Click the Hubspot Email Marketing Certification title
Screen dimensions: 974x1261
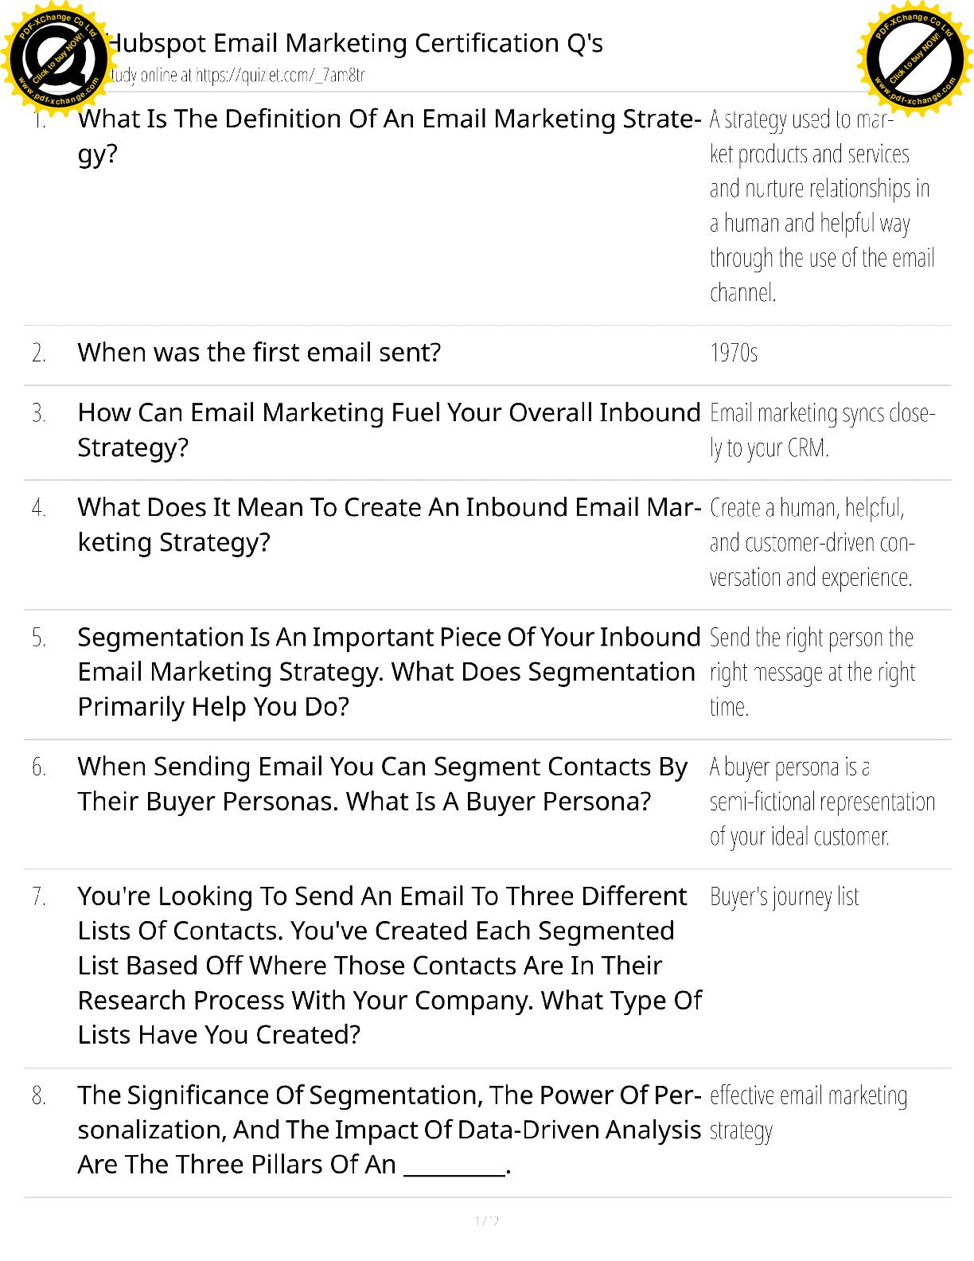(x=355, y=43)
